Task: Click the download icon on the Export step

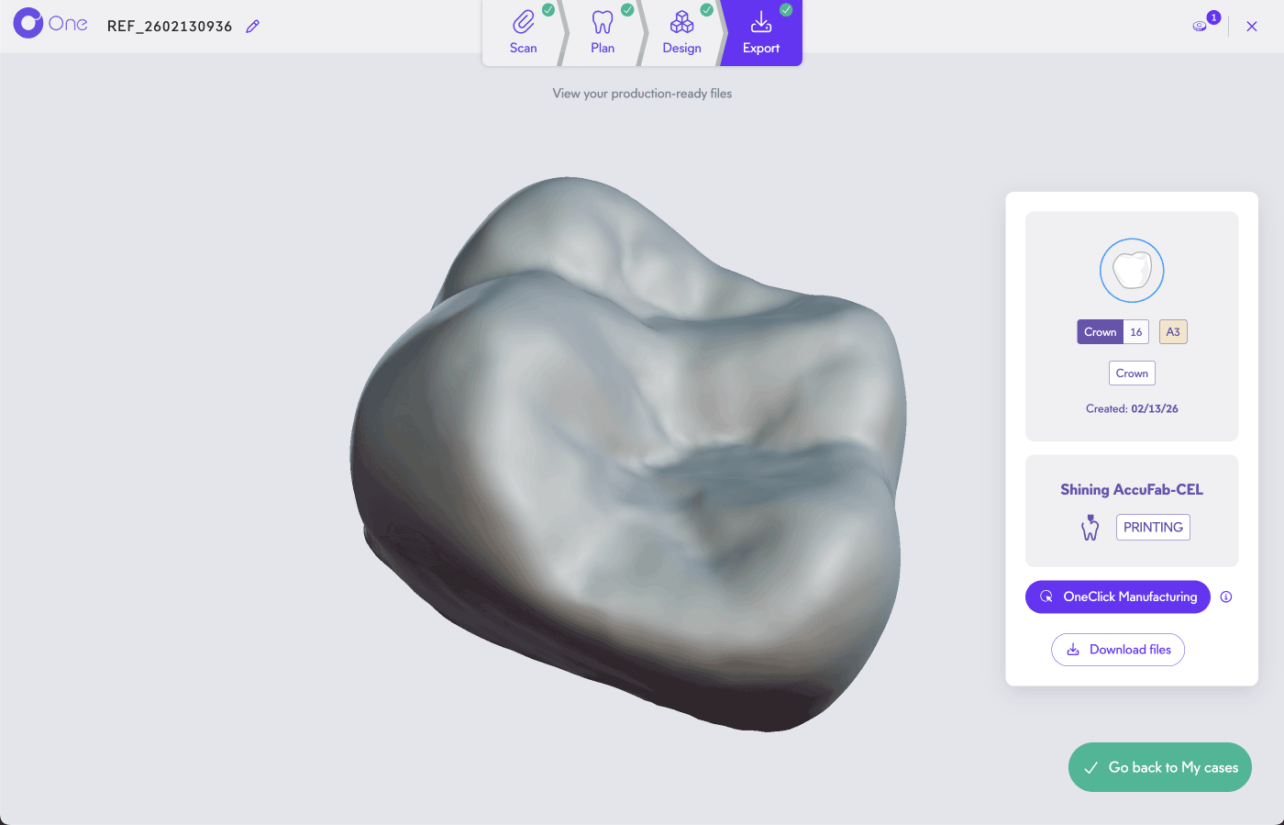Action: [761, 20]
